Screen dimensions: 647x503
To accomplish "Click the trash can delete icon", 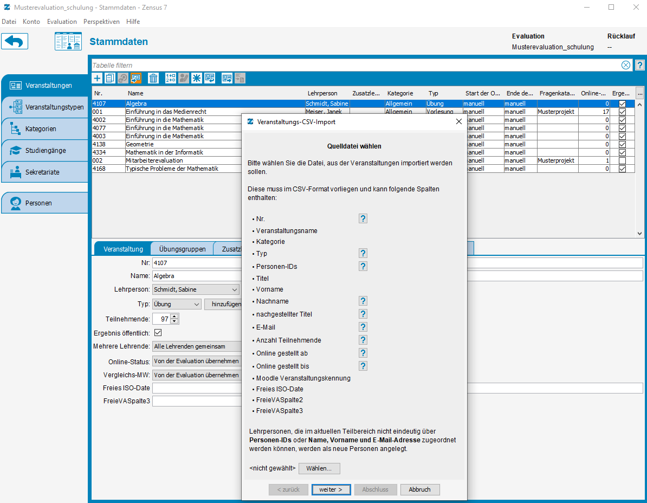I will [x=153, y=78].
